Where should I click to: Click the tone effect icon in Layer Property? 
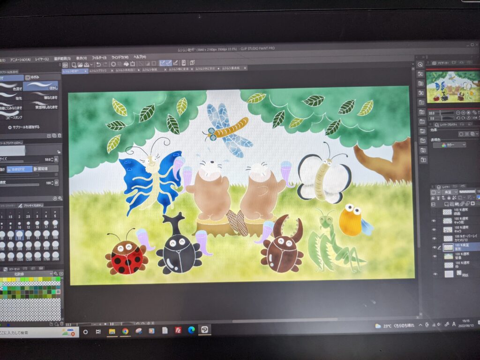[x=467, y=134]
